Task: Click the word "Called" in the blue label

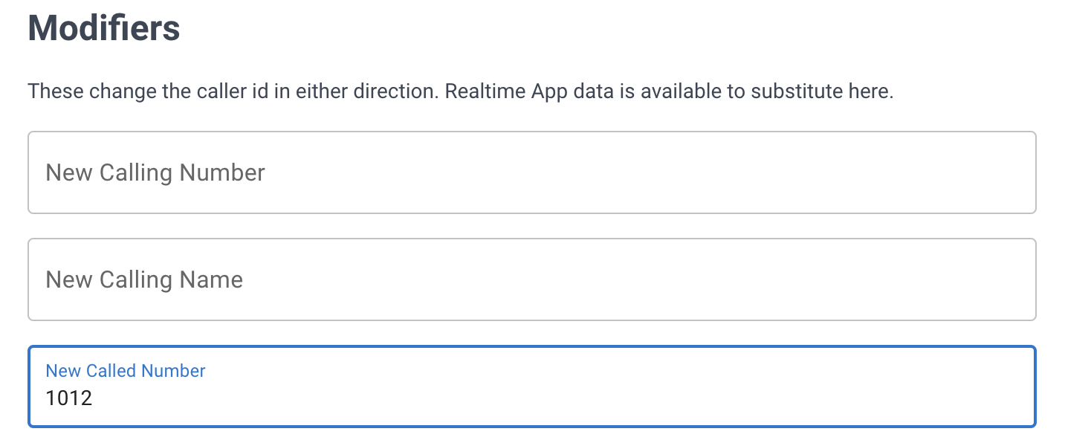Action: [111, 371]
